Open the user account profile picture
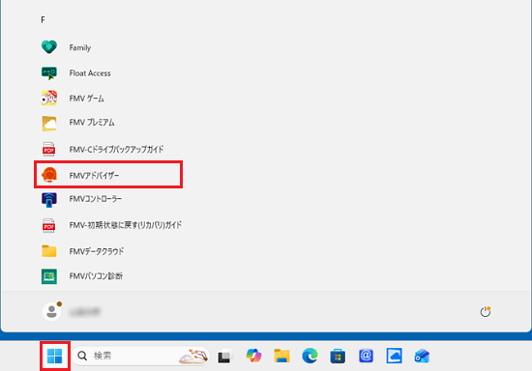Viewport: 532px width, 371px height. (51, 311)
